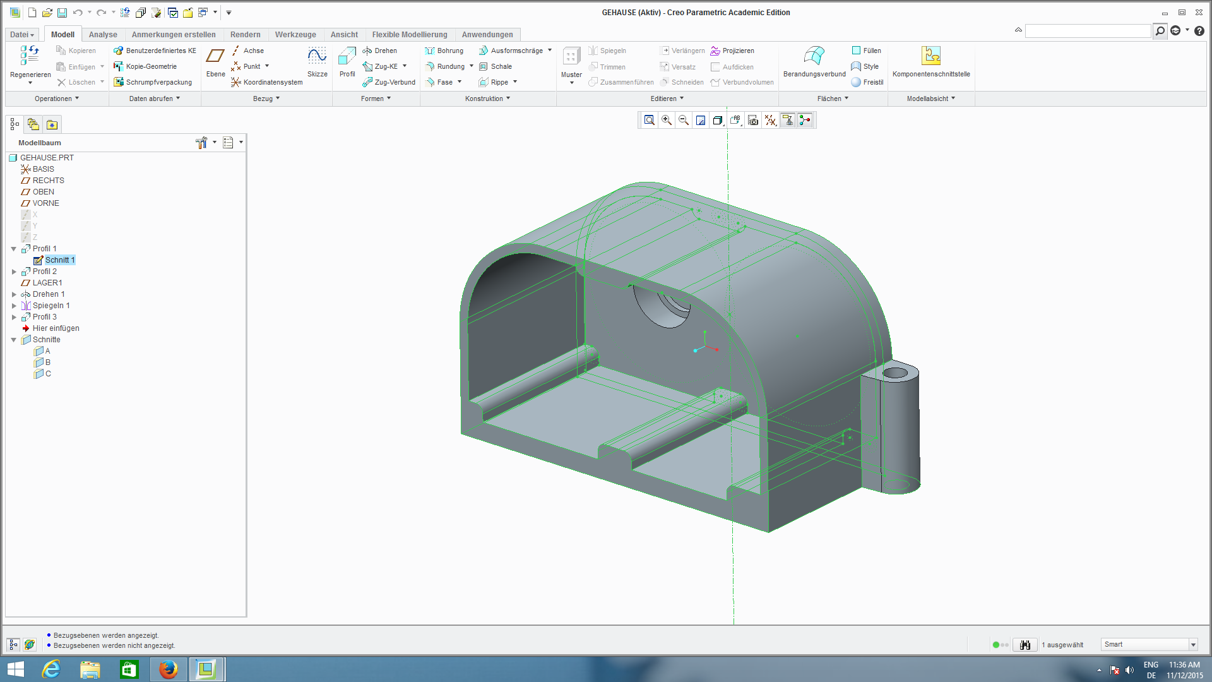Save the model with the floppy disk icon
Image resolution: width=1212 pixels, height=682 pixels.
tap(62, 13)
